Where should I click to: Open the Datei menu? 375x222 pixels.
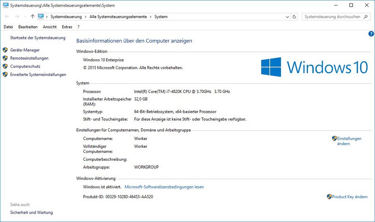(8, 27)
